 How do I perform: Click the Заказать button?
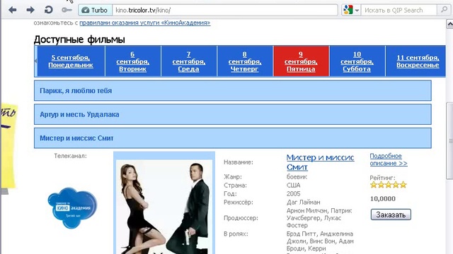point(391,214)
